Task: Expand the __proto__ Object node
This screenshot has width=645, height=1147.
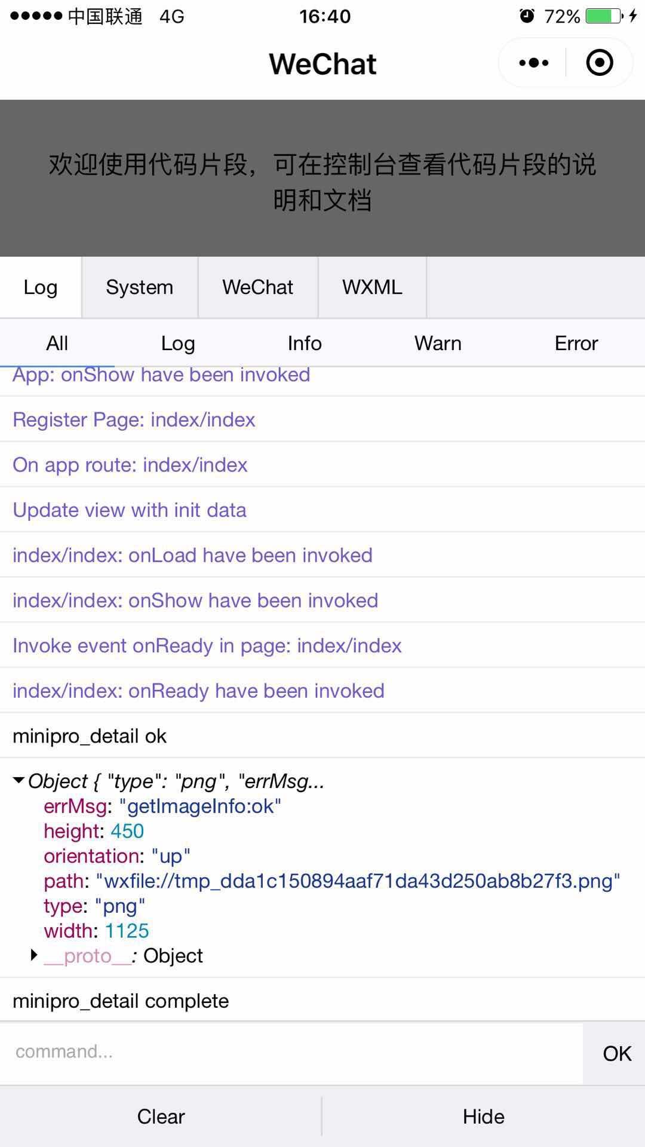Action: [x=35, y=955]
